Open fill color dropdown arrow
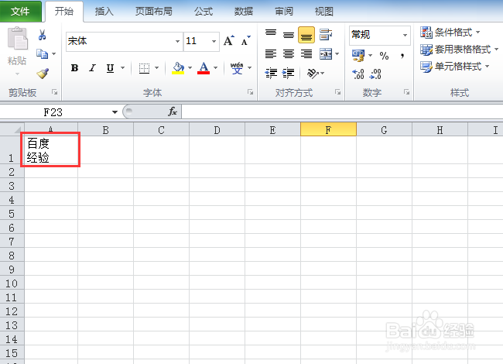Screen dimensions: 503x364 (x=190, y=67)
